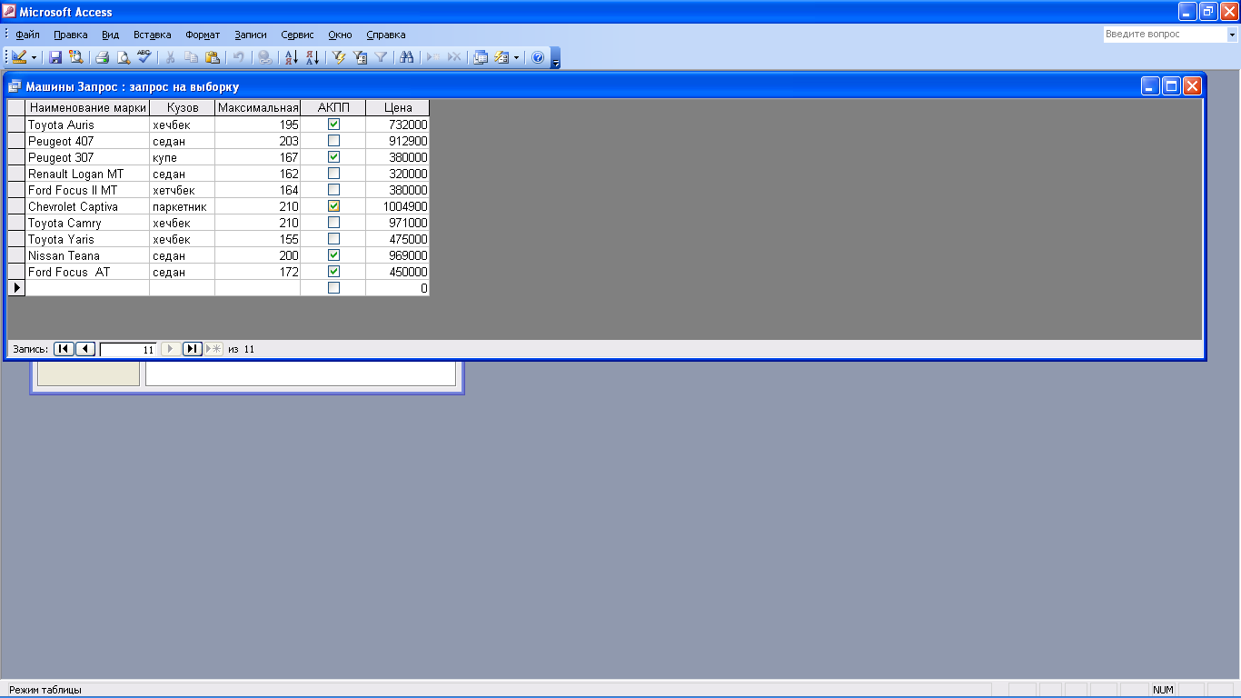The image size is (1241, 698).
Task: Open toolbar options at the toolbar end
Action: coord(556,58)
